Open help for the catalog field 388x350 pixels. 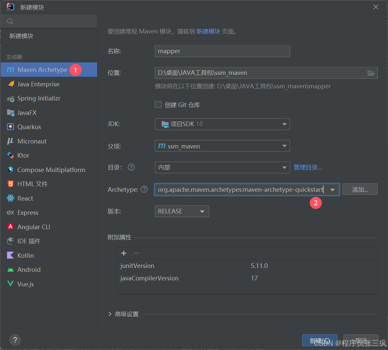coord(131,167)
